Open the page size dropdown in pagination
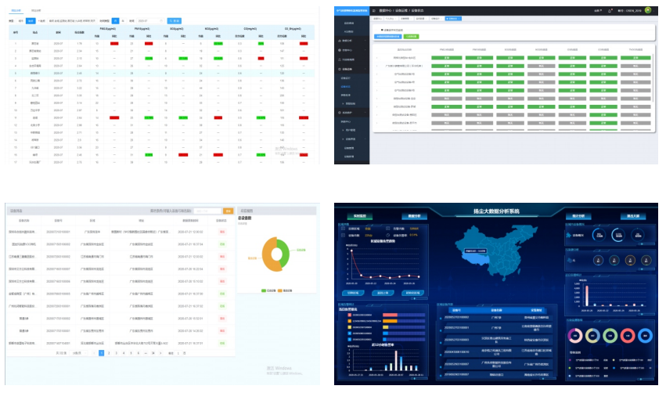666x393 pixels. click(79, 354)
